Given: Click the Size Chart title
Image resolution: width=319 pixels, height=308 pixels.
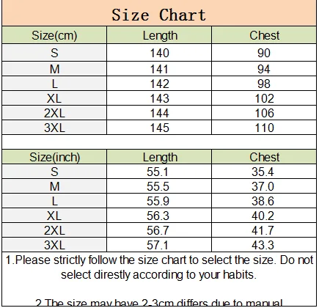Looking at the screenshot, I should pos(159,15).
